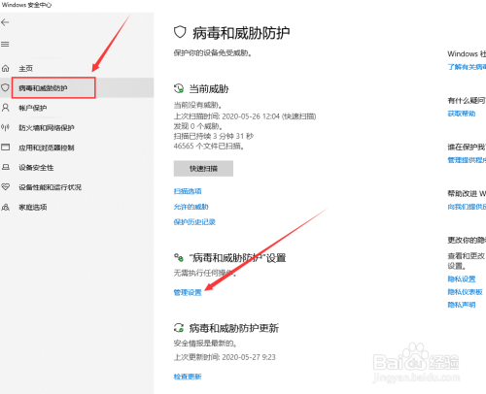This screenshot has width=486, height=394.
Task: Click the laptop icon for 设备安全性
Action: [5, 167]
